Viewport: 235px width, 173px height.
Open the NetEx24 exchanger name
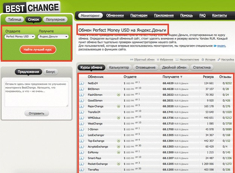(x=92, y=83)
